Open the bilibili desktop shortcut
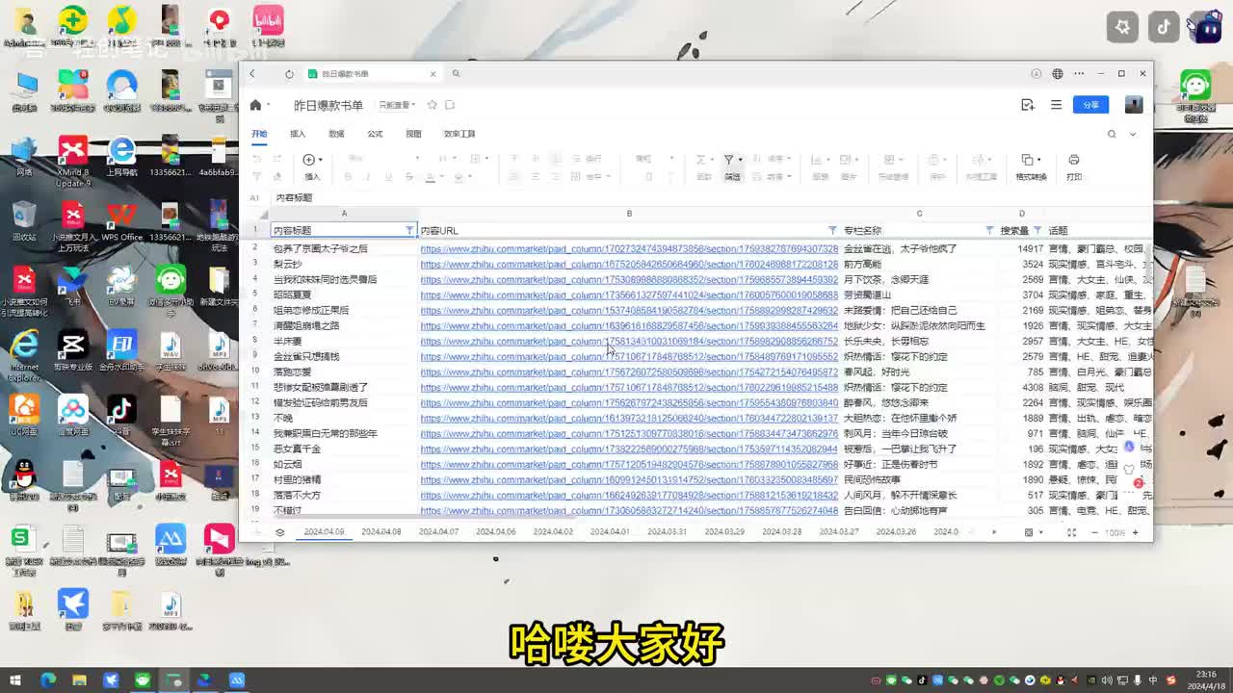 pos(268,26)
